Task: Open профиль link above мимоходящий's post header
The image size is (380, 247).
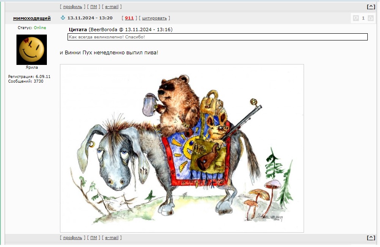Action: point(73,6)
